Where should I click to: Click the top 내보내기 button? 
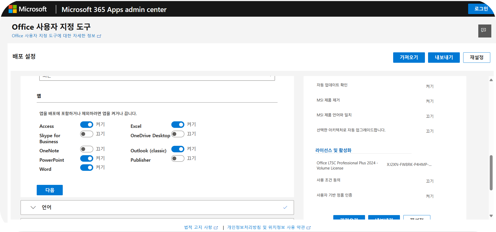click(x=444, y=58)
